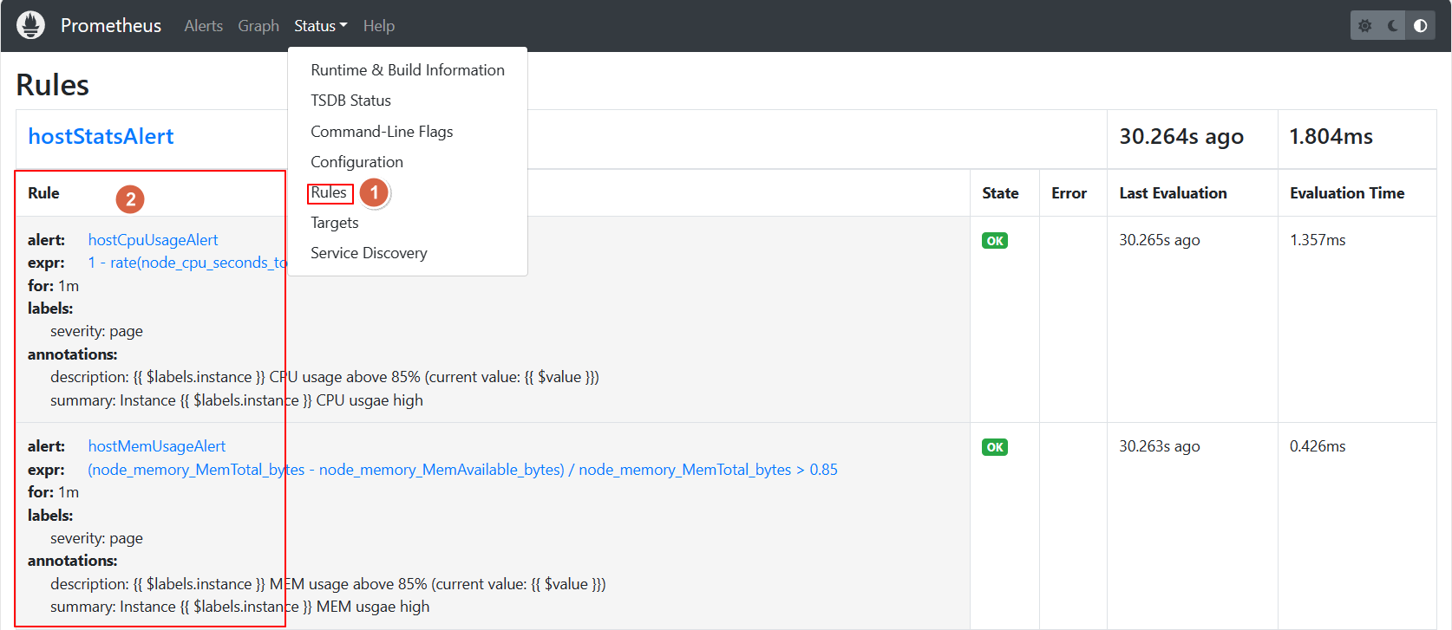The width and height of the screenshot is (1452, 630).
Task: Click the OK state badge for hostMemUsageAlert
Action: pyautogui.click(x=995, y=447)
